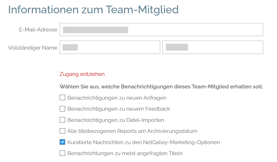This screenshot has width=277, height=162.
Task: Click the Benachrichtigungen zu neuem Feedback label text
Action: [119, 109]
